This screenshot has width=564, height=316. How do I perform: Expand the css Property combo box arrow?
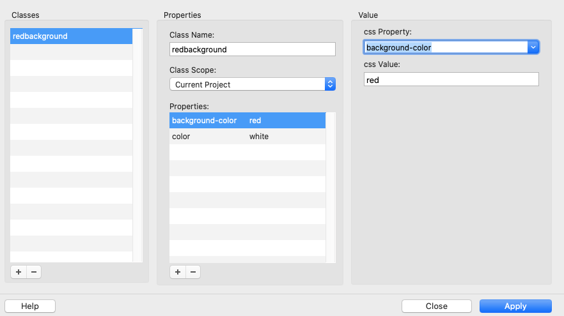533,47
